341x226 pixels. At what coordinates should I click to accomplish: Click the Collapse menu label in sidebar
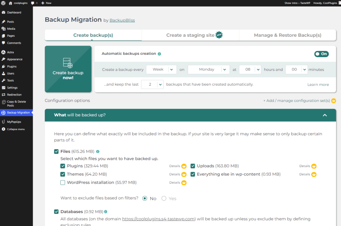coord(16,129)
